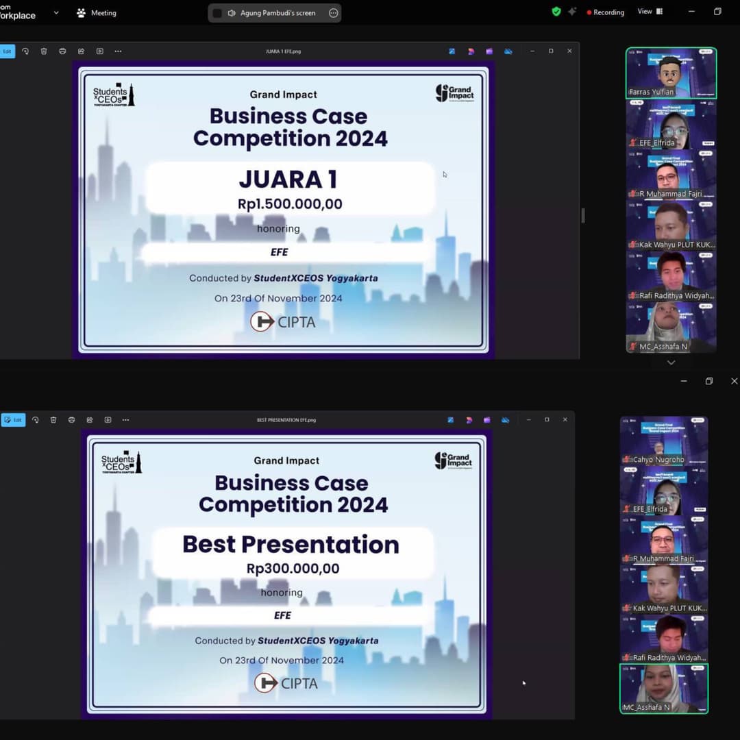Rotate the JUARA 1 certificate image

[25, 51]
